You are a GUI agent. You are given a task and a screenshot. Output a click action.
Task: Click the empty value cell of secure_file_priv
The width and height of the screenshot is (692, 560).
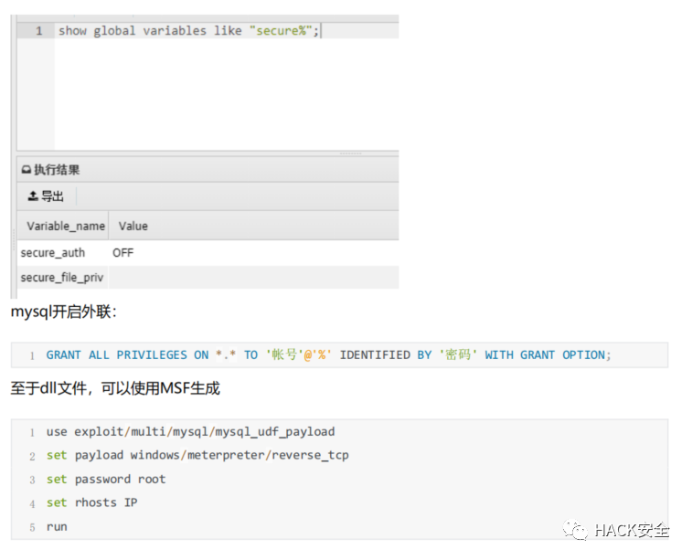point(254,278)
